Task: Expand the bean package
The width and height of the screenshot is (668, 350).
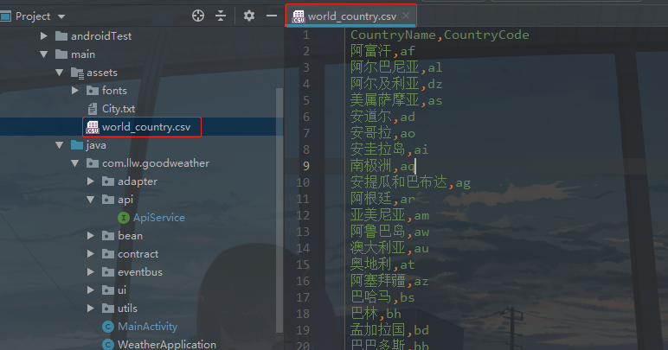Action: coord(90,236)
